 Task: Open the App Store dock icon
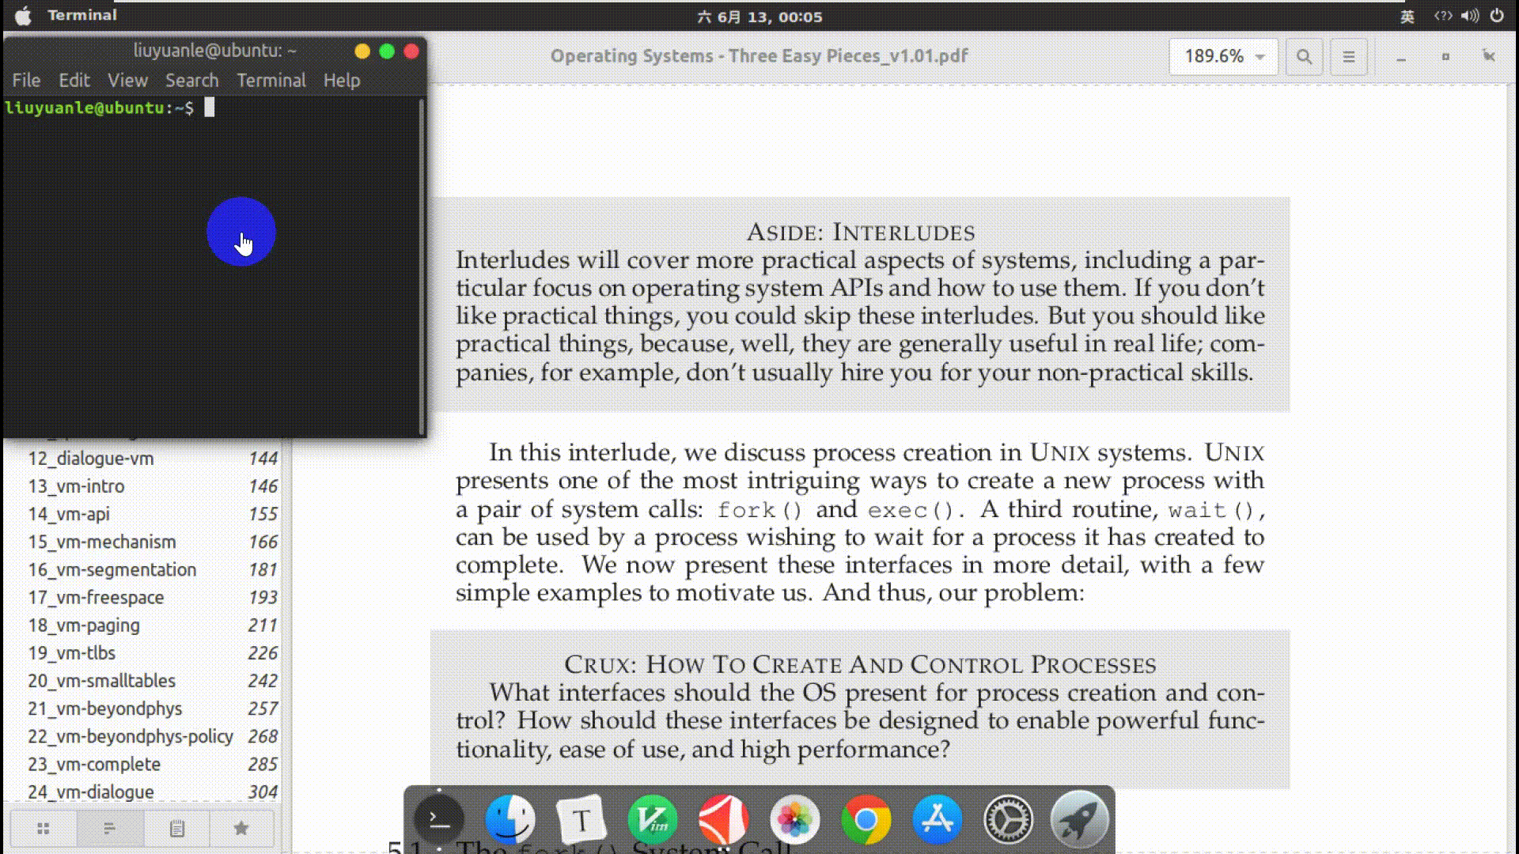tap(937, 820)
